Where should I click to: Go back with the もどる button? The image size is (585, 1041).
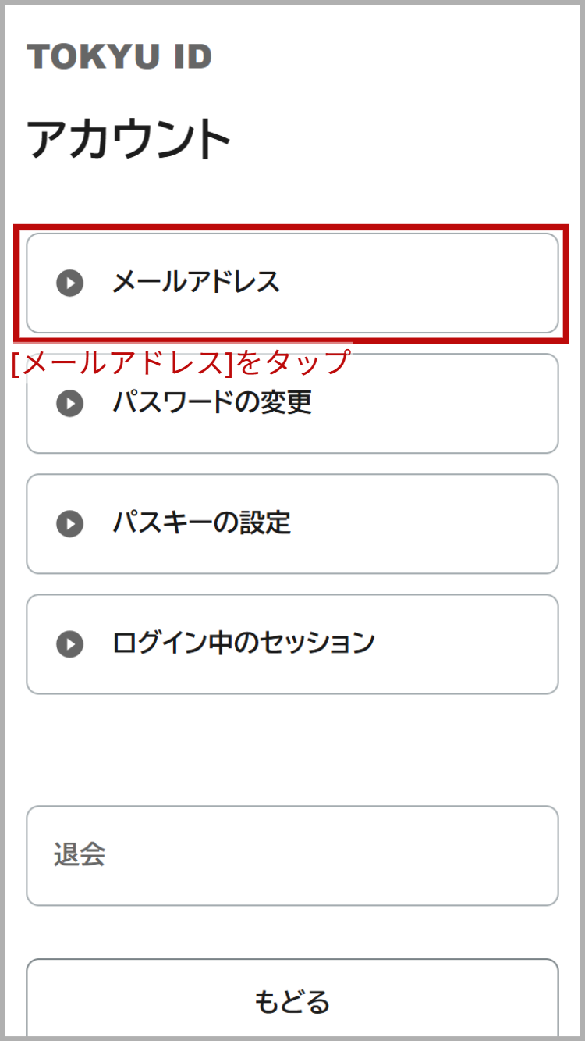(x=292, y=999)
